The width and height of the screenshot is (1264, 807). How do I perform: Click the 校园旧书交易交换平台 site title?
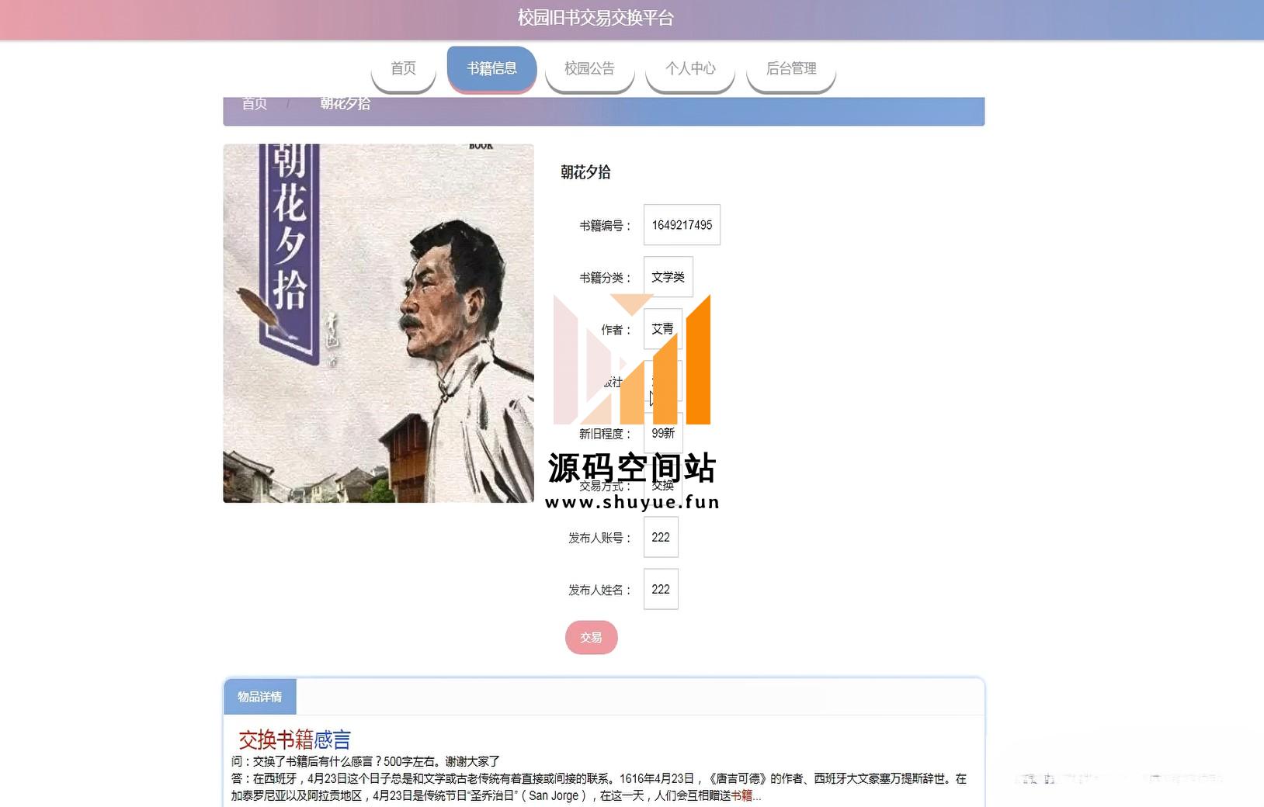[x=596, y=18]
